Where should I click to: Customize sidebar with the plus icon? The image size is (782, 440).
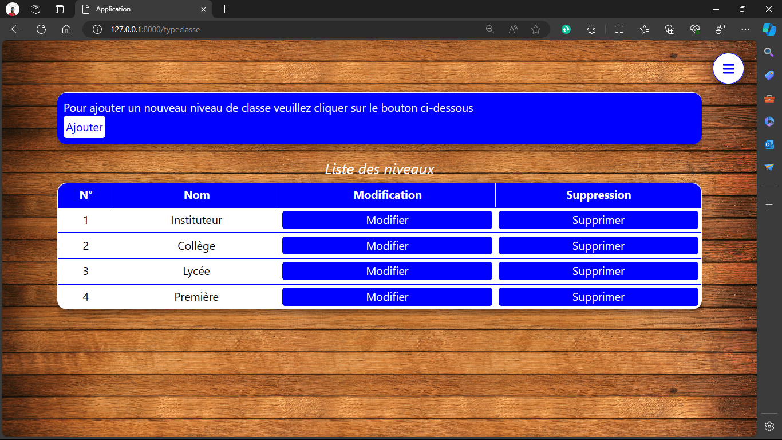click(769, 205)
